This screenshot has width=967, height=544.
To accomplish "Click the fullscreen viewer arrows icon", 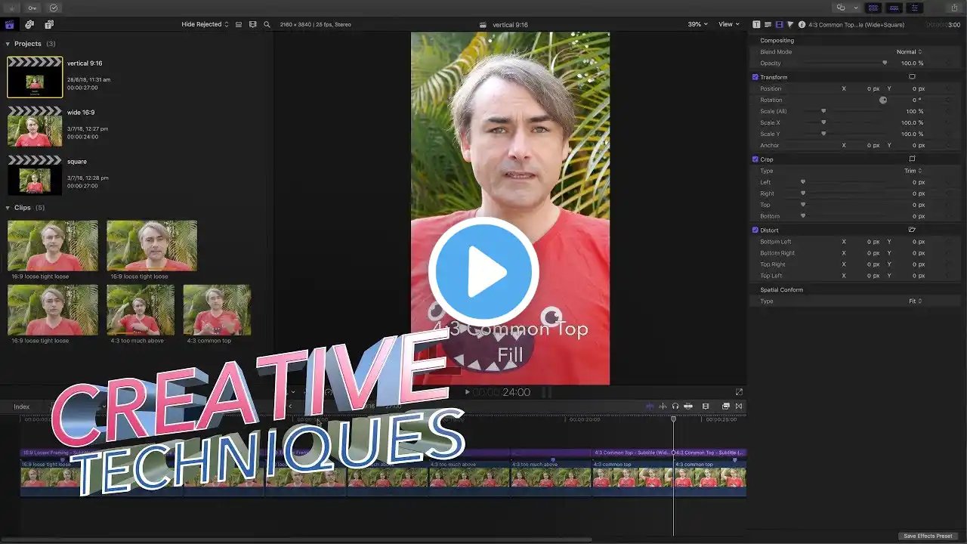I will tap(739, 391).
